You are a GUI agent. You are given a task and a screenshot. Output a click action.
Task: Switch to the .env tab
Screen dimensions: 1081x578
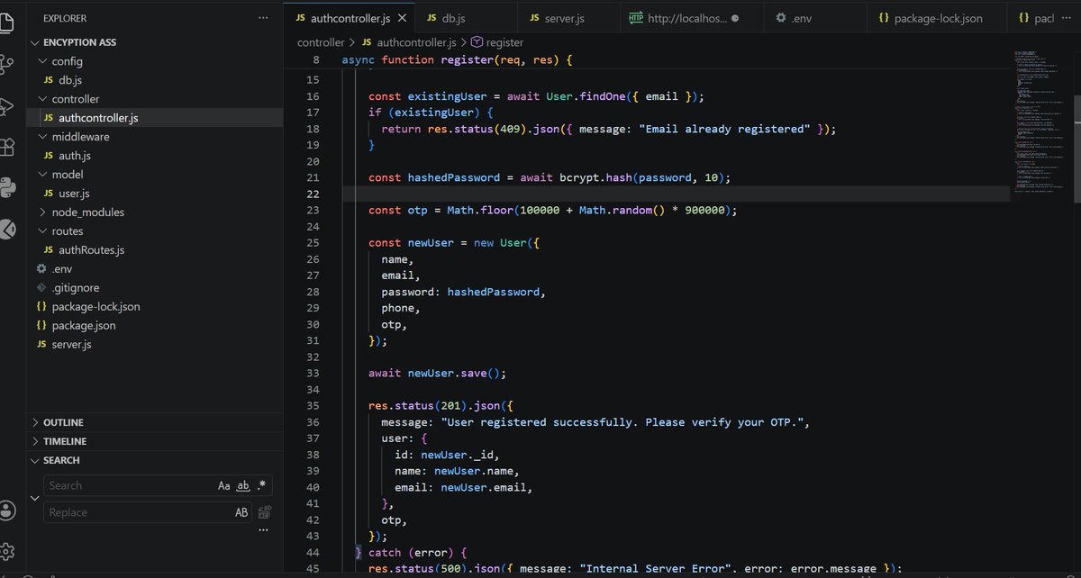pyautogui.click(x=814, y=18)
